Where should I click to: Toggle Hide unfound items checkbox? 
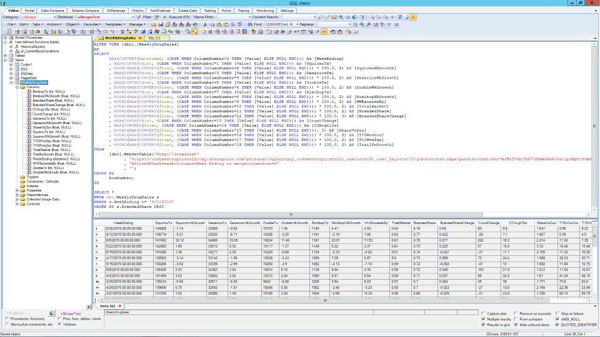(x=516, y=325)
